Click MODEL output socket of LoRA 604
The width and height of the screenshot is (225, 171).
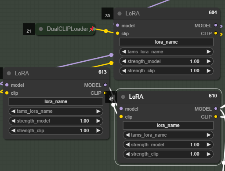click(216, 25)
